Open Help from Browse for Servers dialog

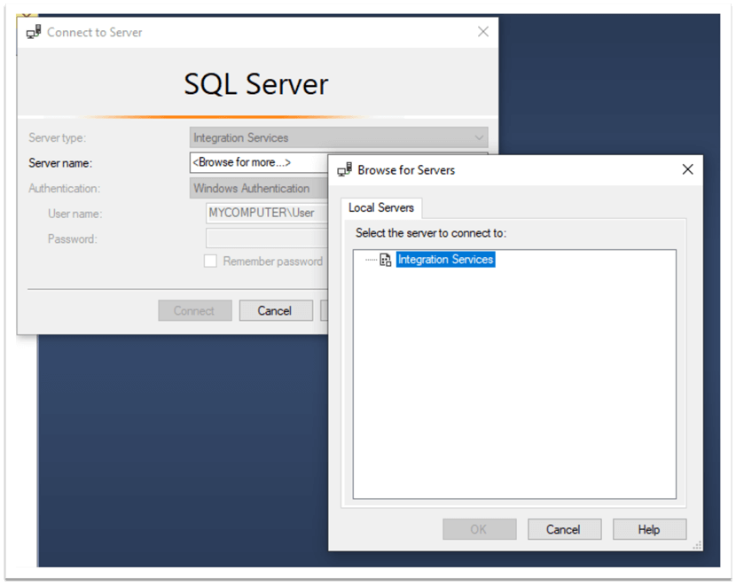pos(649,529)
